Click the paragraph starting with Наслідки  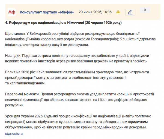click(x=77, y=58)
